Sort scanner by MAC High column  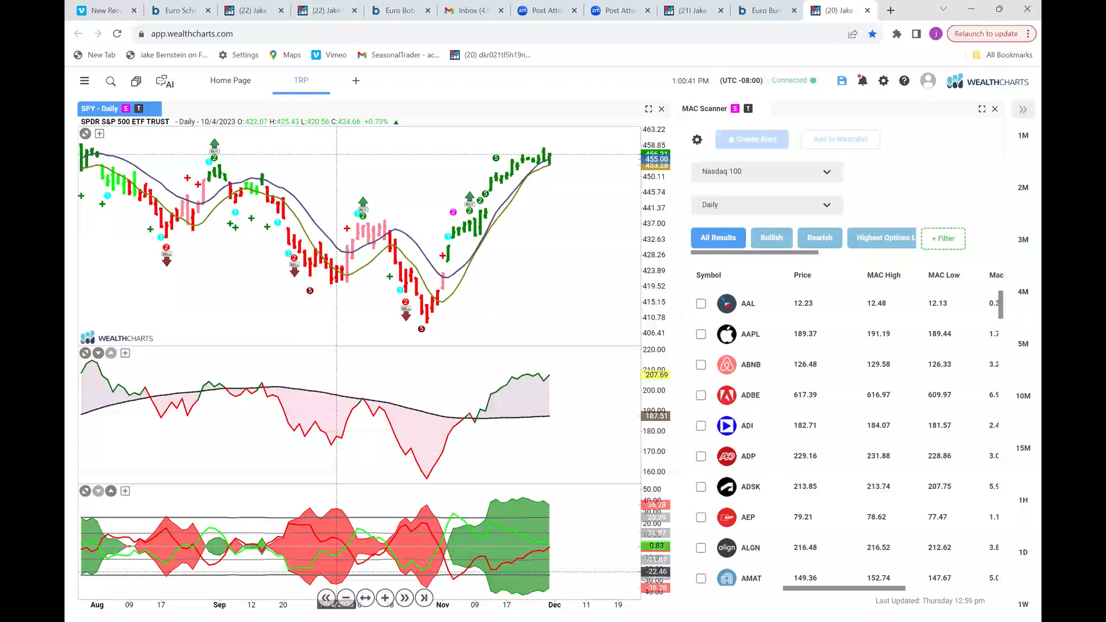[x=883, y=275]
